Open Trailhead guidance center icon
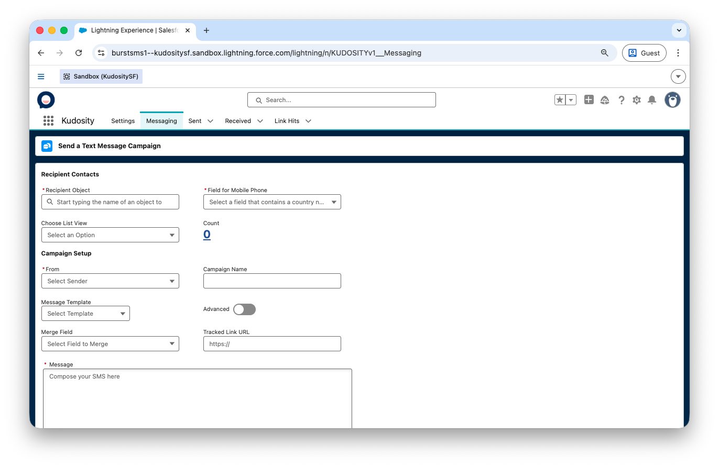Screen dimensions: 719x467 (x=605, y=100)
